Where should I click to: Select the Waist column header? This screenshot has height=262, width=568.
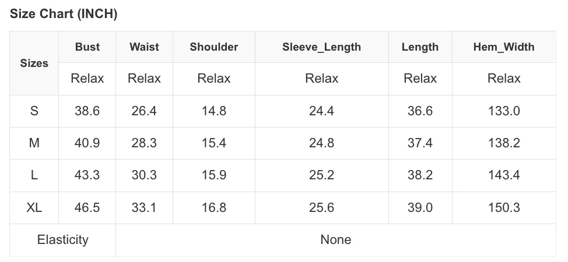(x=144, y=47)
